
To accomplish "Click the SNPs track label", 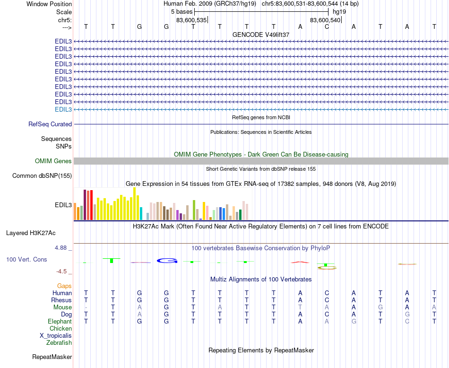I will tap(64, 146).
